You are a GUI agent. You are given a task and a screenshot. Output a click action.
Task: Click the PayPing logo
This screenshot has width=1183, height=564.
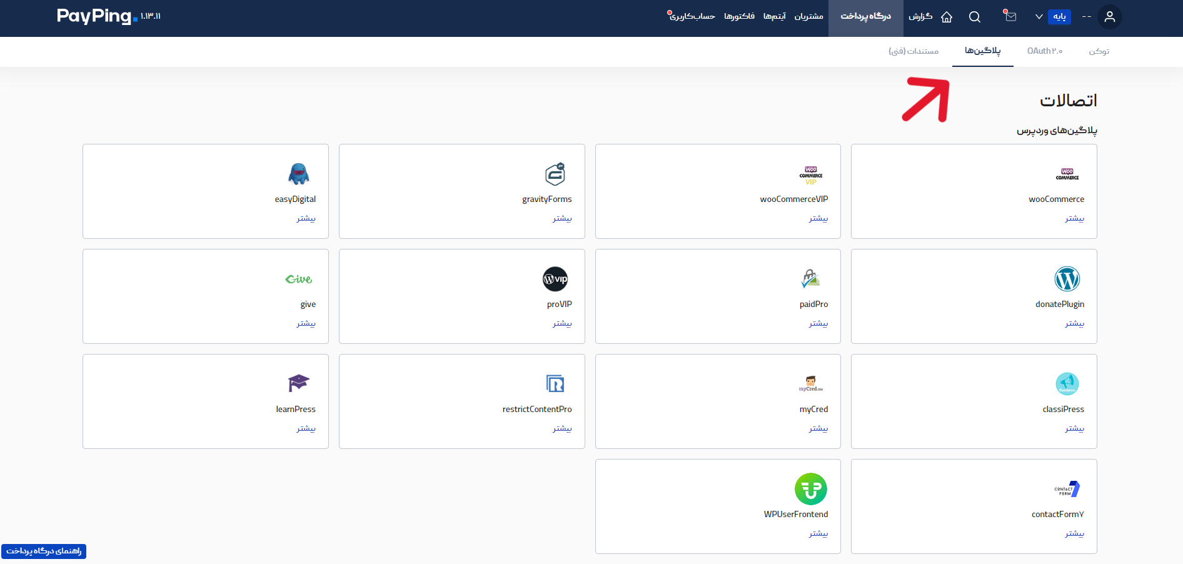tap(97, 16)
